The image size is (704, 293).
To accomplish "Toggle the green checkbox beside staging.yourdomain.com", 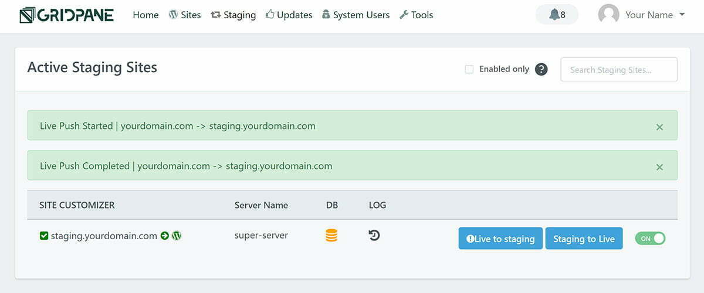I will point(43,236).
